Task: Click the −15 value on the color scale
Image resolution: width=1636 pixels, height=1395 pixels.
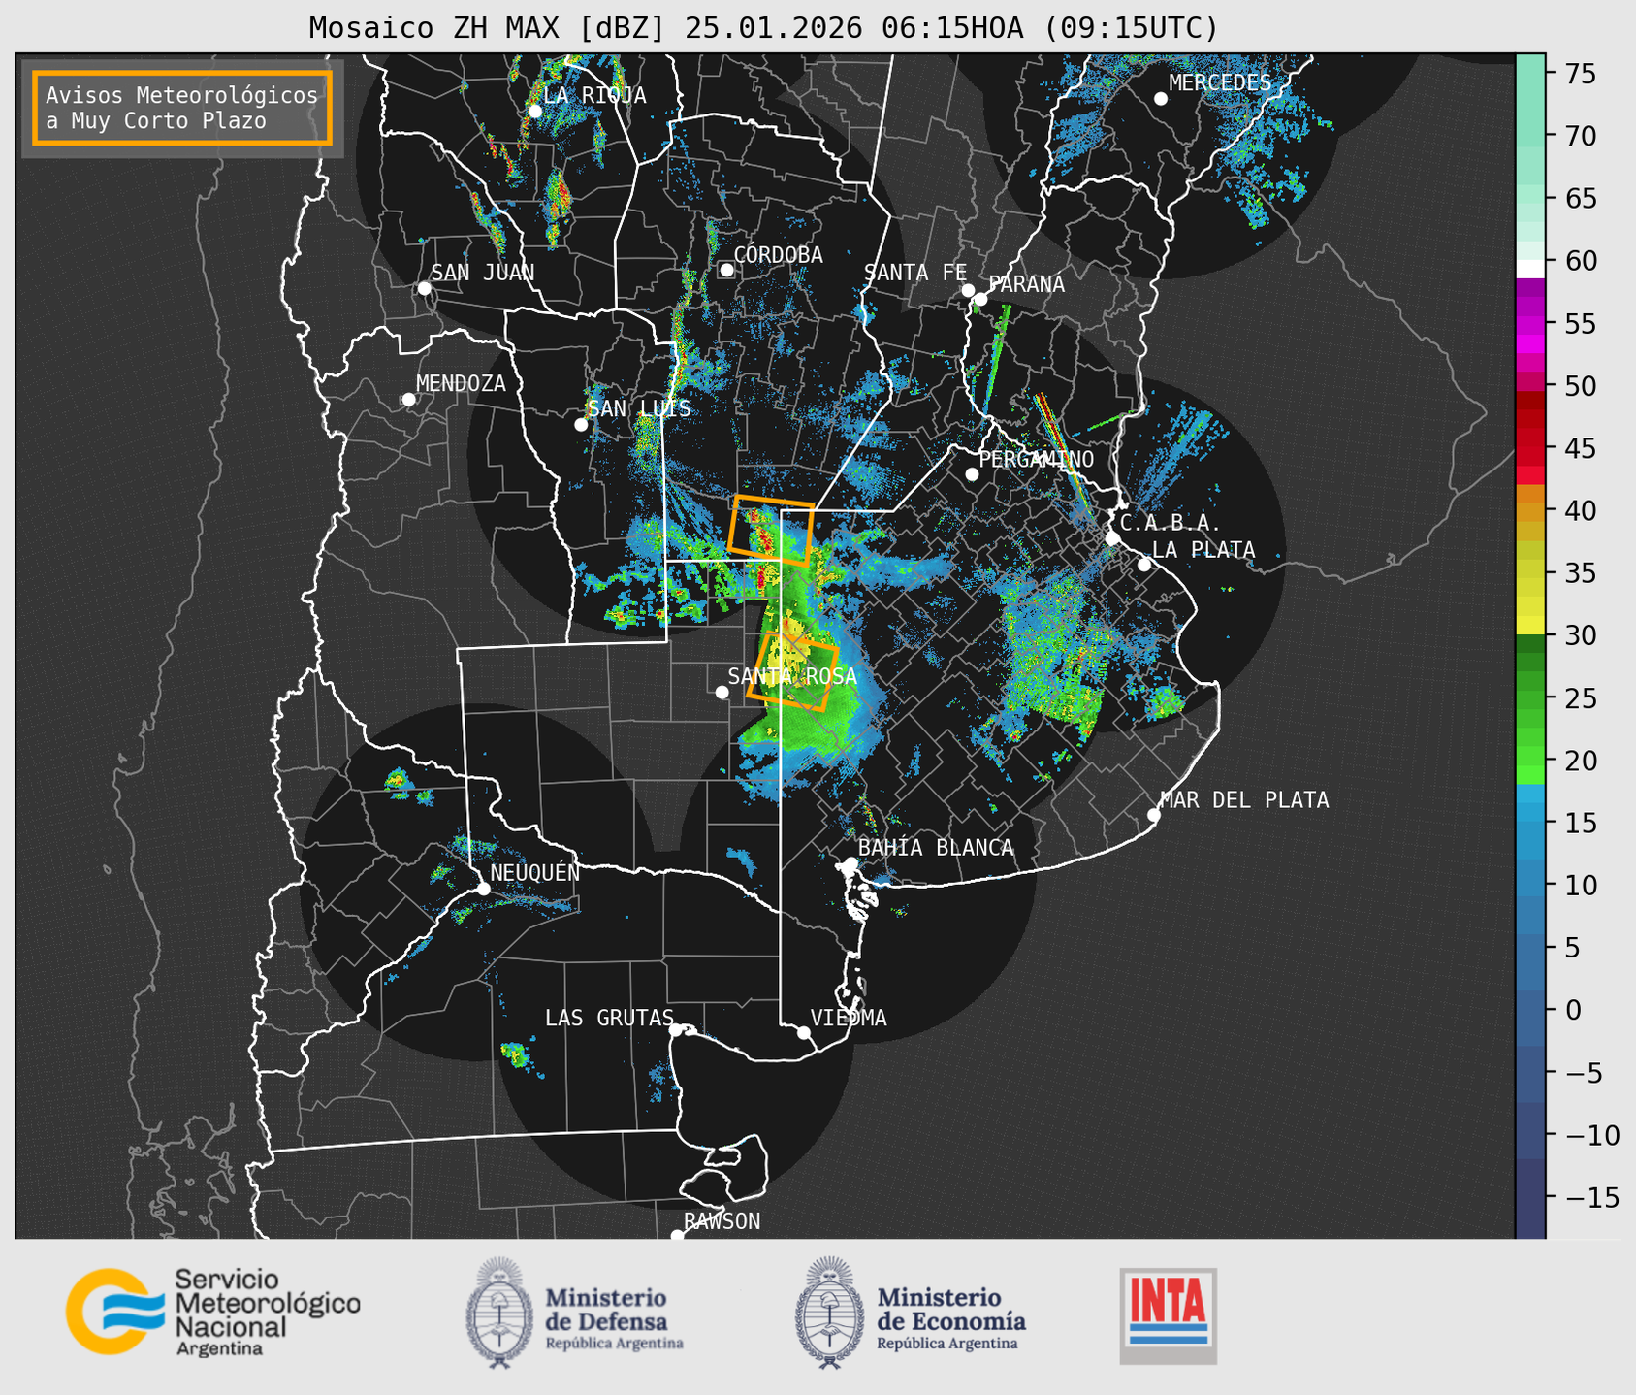Action: pos(1591,1197)
